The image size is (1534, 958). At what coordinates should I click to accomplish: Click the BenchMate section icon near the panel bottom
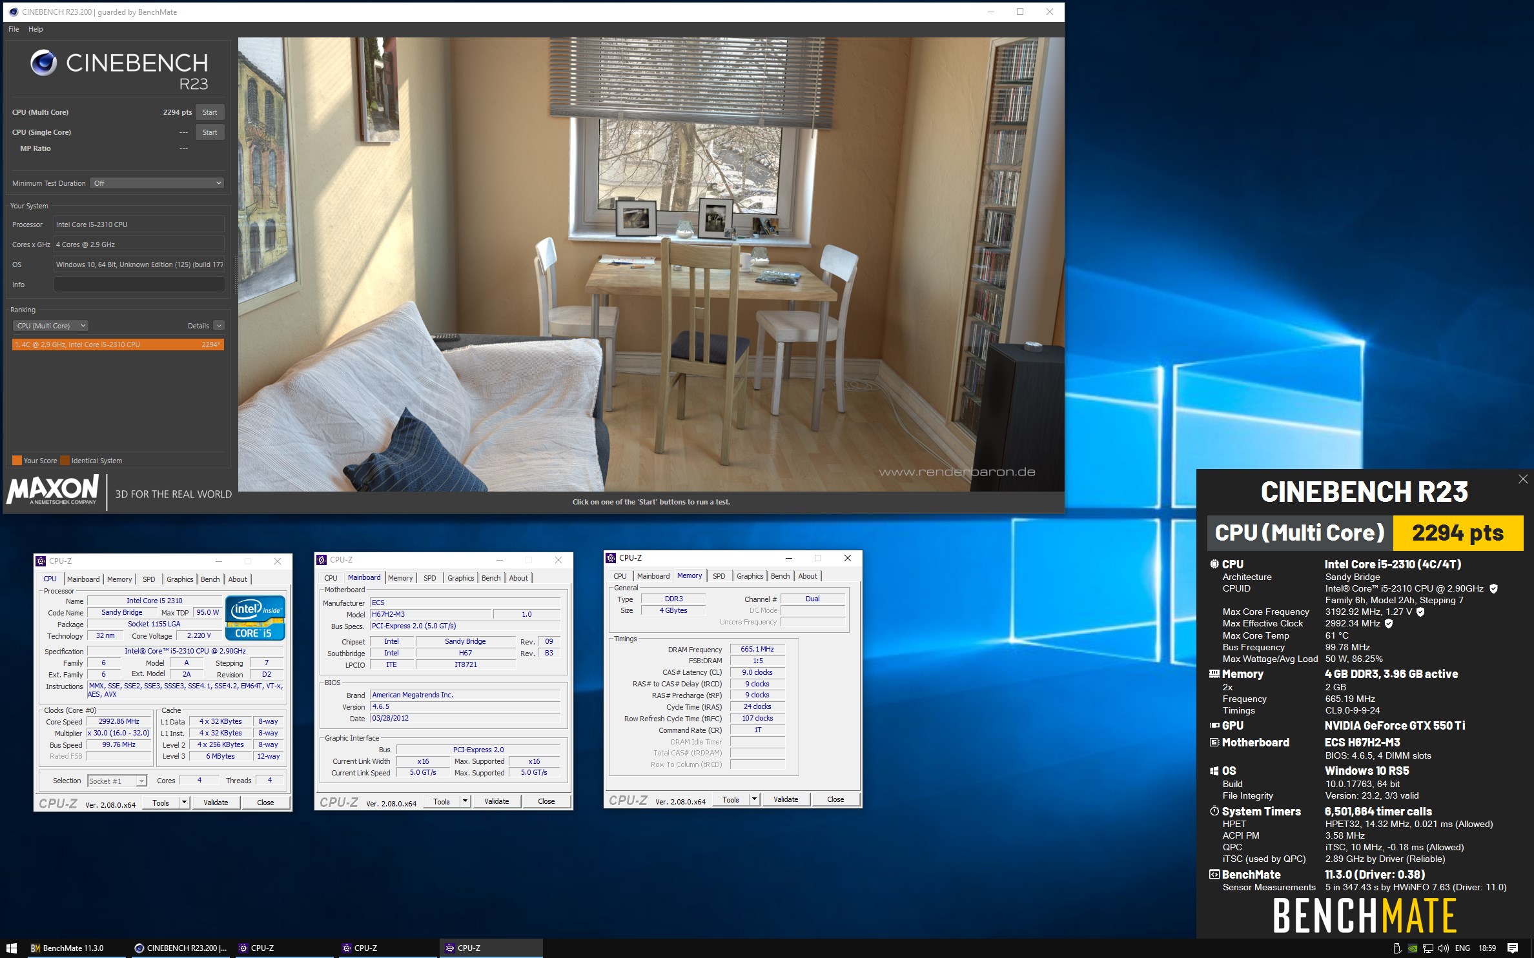1214,874
